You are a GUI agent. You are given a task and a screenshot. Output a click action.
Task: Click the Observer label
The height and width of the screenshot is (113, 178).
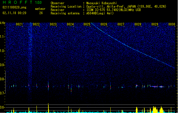click(x=57, y=3)
